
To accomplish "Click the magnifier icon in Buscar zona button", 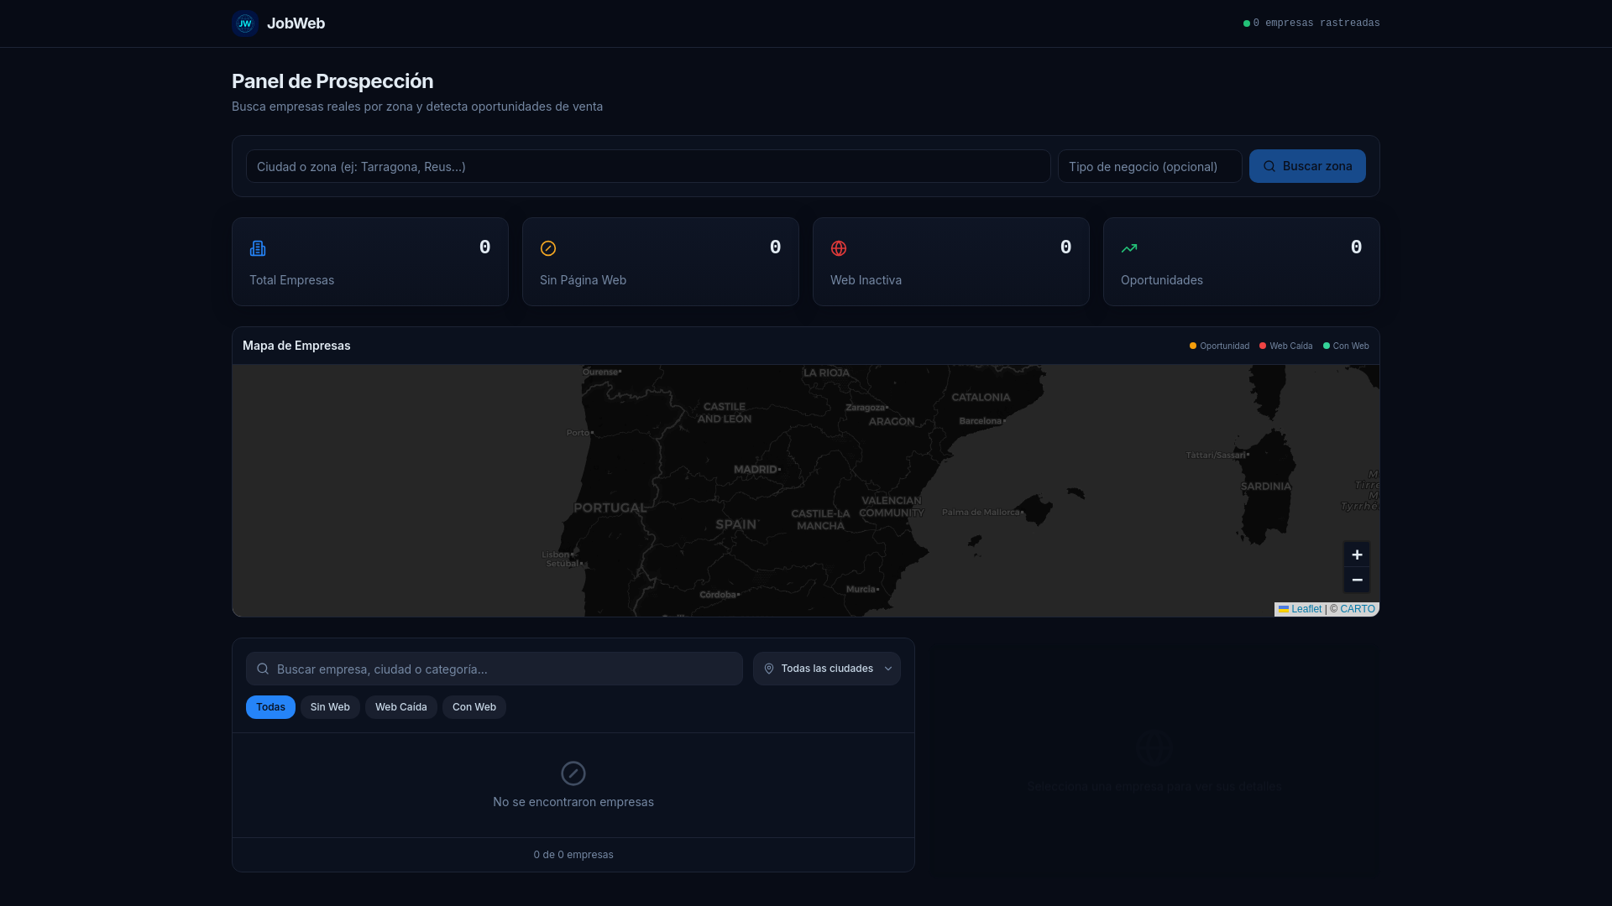I will (x=1269, y=166).
